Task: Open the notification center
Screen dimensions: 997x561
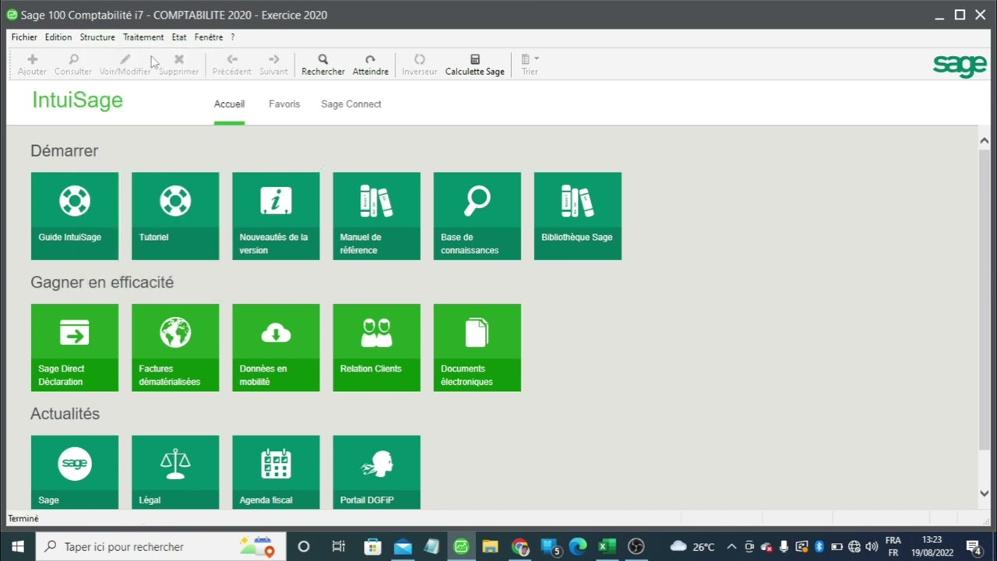Action: pos(973,547)
